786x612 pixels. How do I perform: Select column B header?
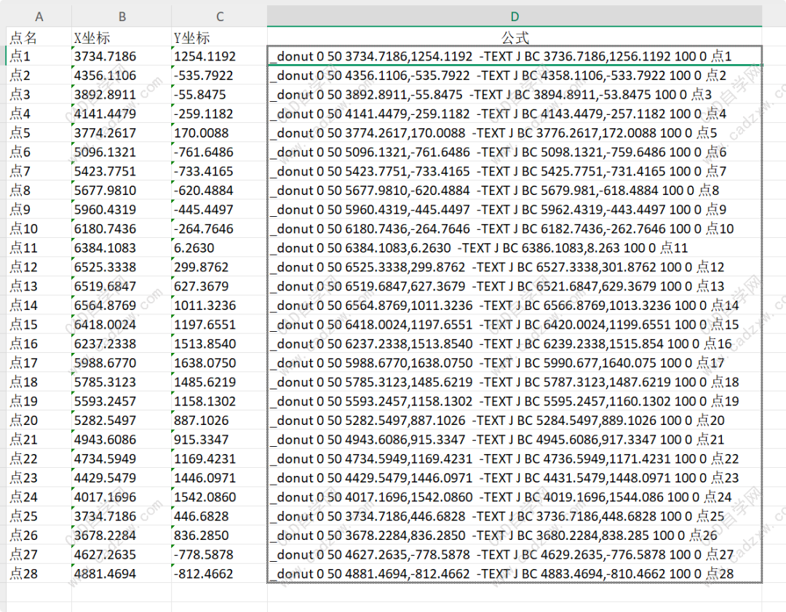pos(122,17)
